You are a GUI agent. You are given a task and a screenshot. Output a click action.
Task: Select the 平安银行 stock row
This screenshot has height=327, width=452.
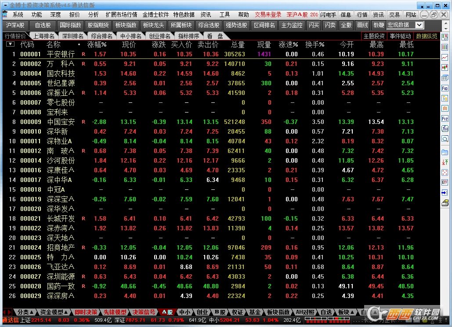click(221, 54)
